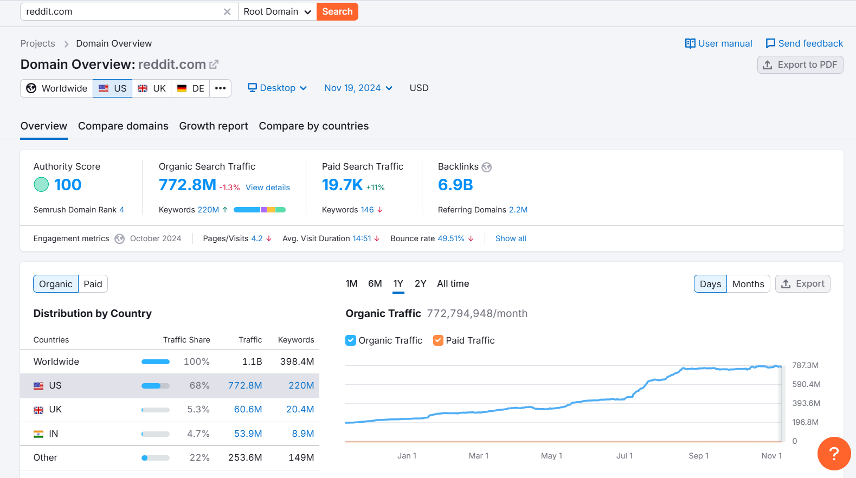The height and width of the screenshot is (478, 856).
Task: Switch chart view to Months
Action: pos(748,284)
